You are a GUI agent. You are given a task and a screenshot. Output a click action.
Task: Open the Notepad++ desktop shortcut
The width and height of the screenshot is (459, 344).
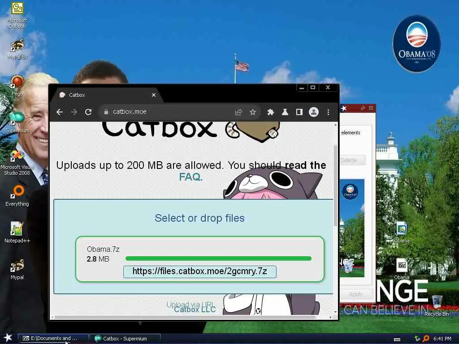pyautogui.click(x=17, y=232)
